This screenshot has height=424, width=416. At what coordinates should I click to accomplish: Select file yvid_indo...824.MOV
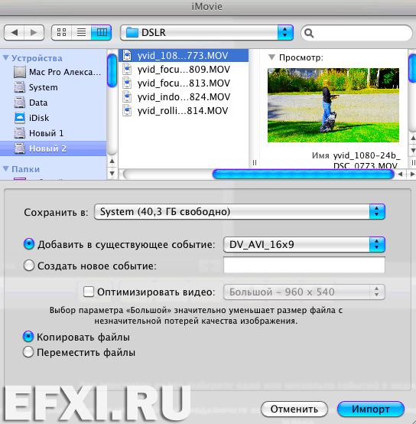pyautogui.click(x=184, y=97)
